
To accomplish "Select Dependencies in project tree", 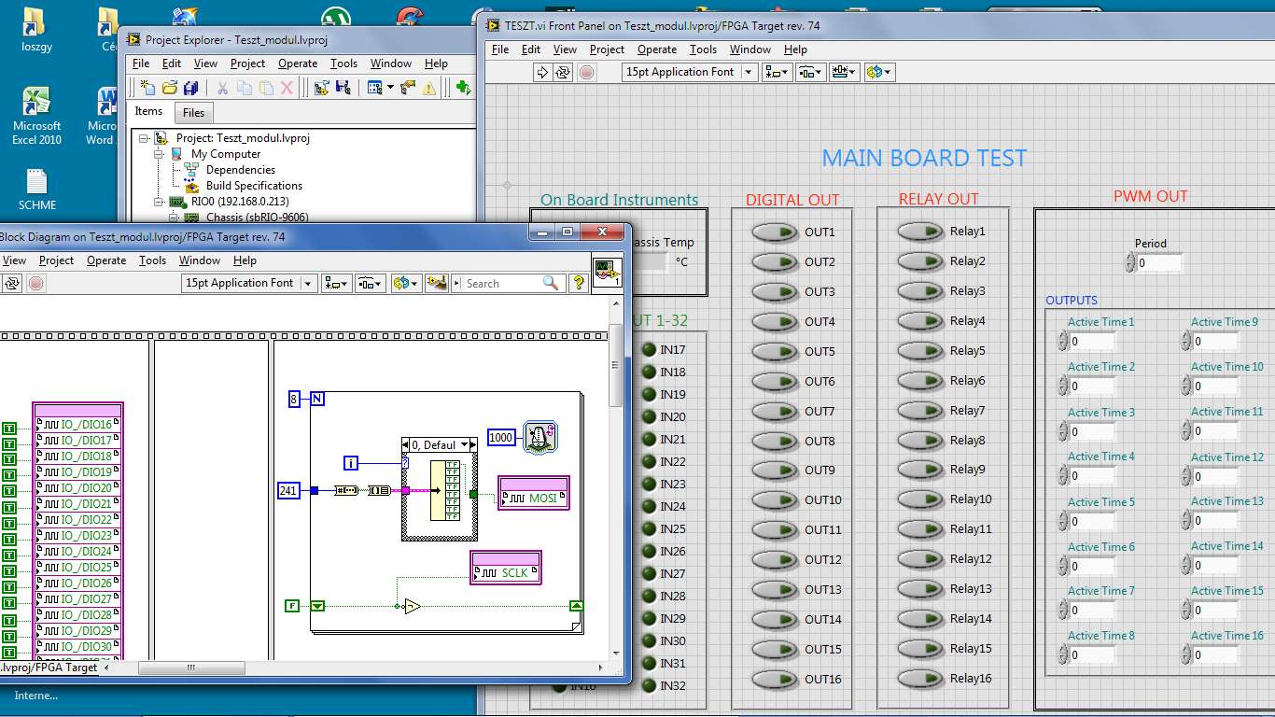I will click(x=240, y=170).
